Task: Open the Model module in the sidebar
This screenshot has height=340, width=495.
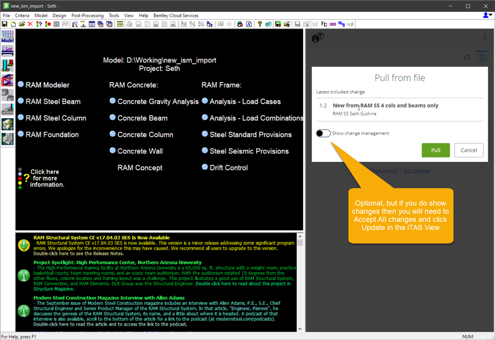Action: pos(7,37)
